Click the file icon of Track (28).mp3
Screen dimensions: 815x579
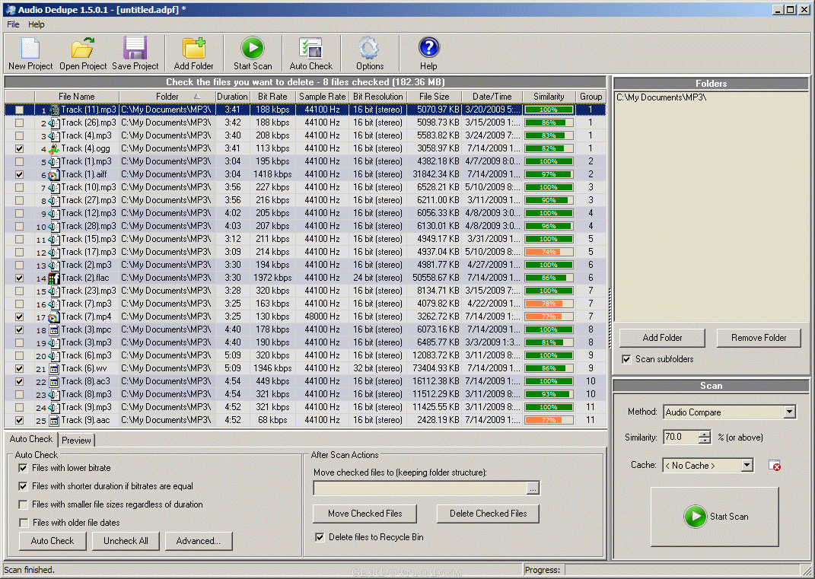(54, 226)
